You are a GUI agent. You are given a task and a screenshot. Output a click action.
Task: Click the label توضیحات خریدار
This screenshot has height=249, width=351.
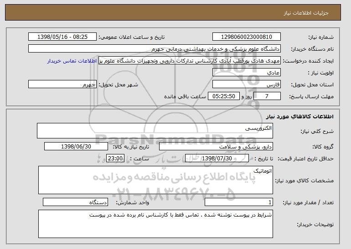pos(315,224)
